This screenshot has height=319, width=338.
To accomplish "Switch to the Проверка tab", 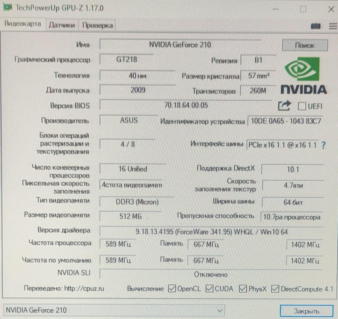I will (x=97, y=25).
